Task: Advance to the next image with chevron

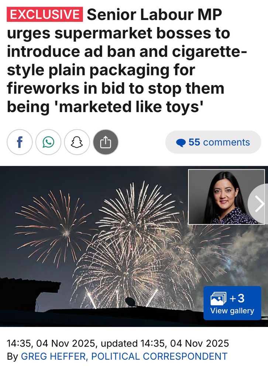Action: click(x=259, y=204)
